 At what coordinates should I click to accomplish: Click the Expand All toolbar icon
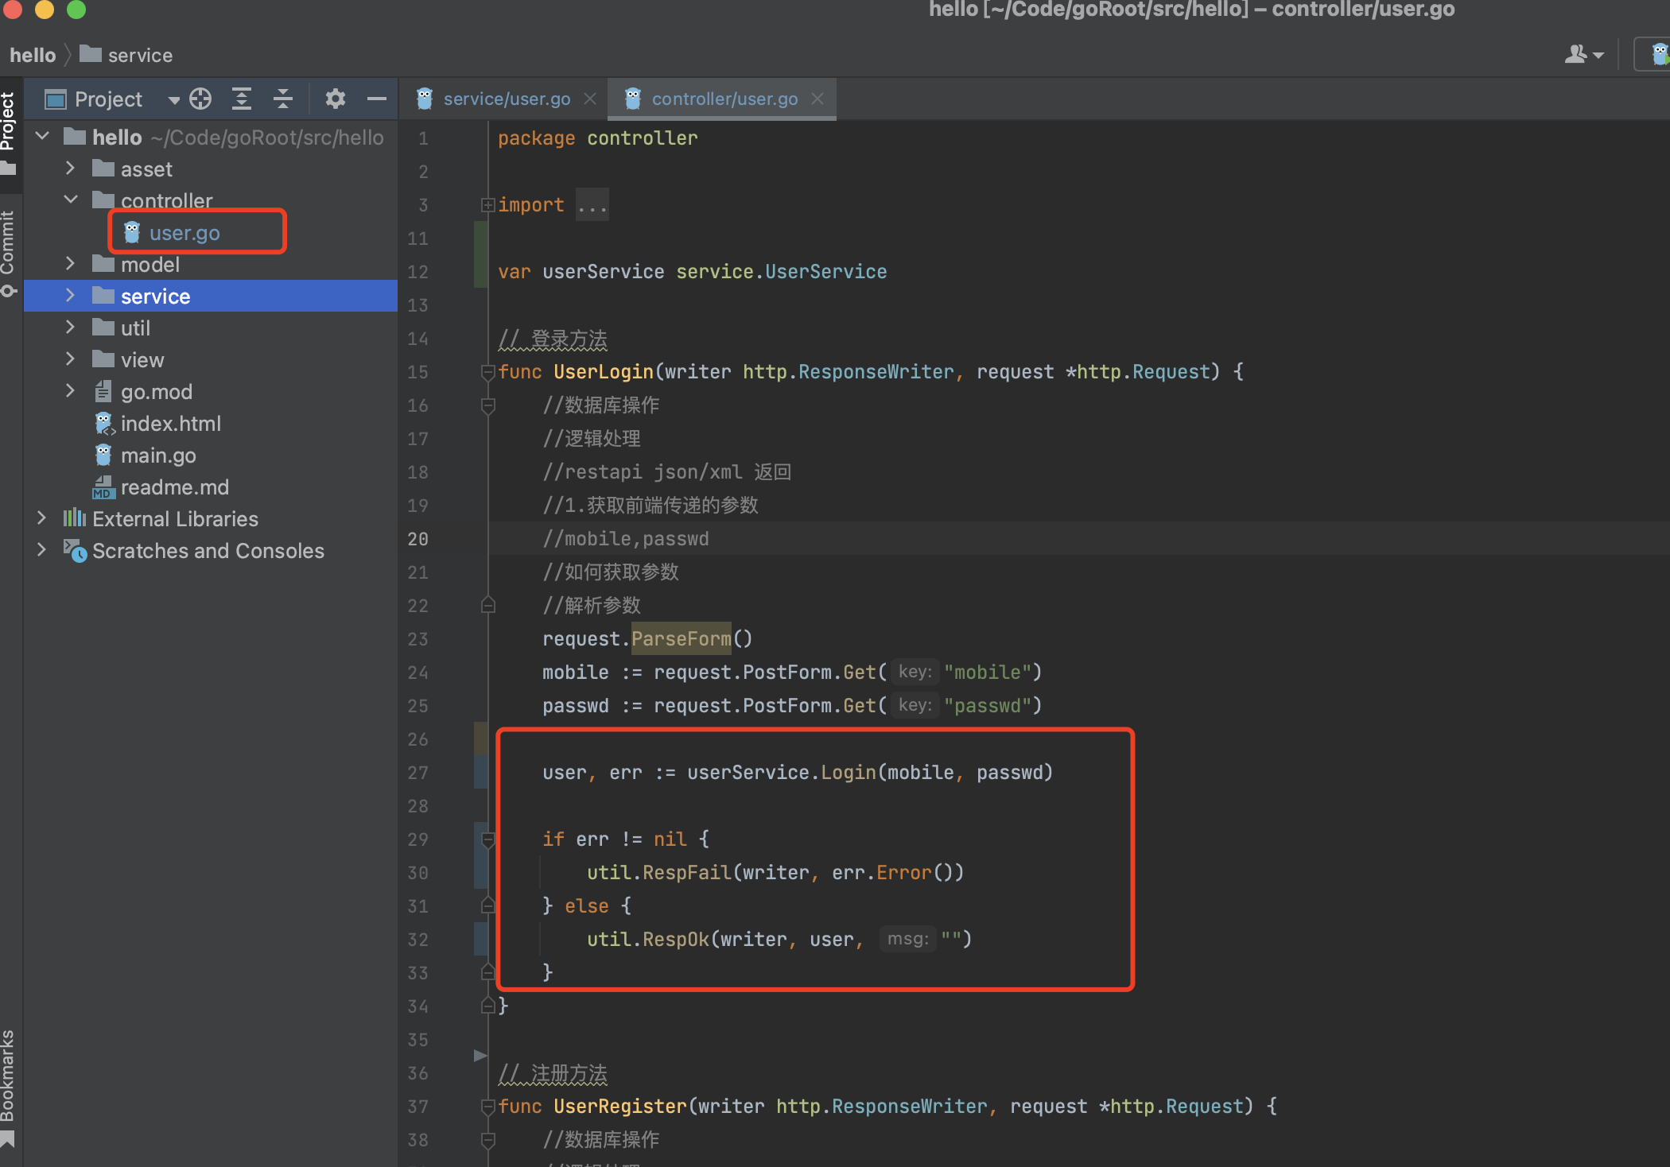(x=242, y=99)
